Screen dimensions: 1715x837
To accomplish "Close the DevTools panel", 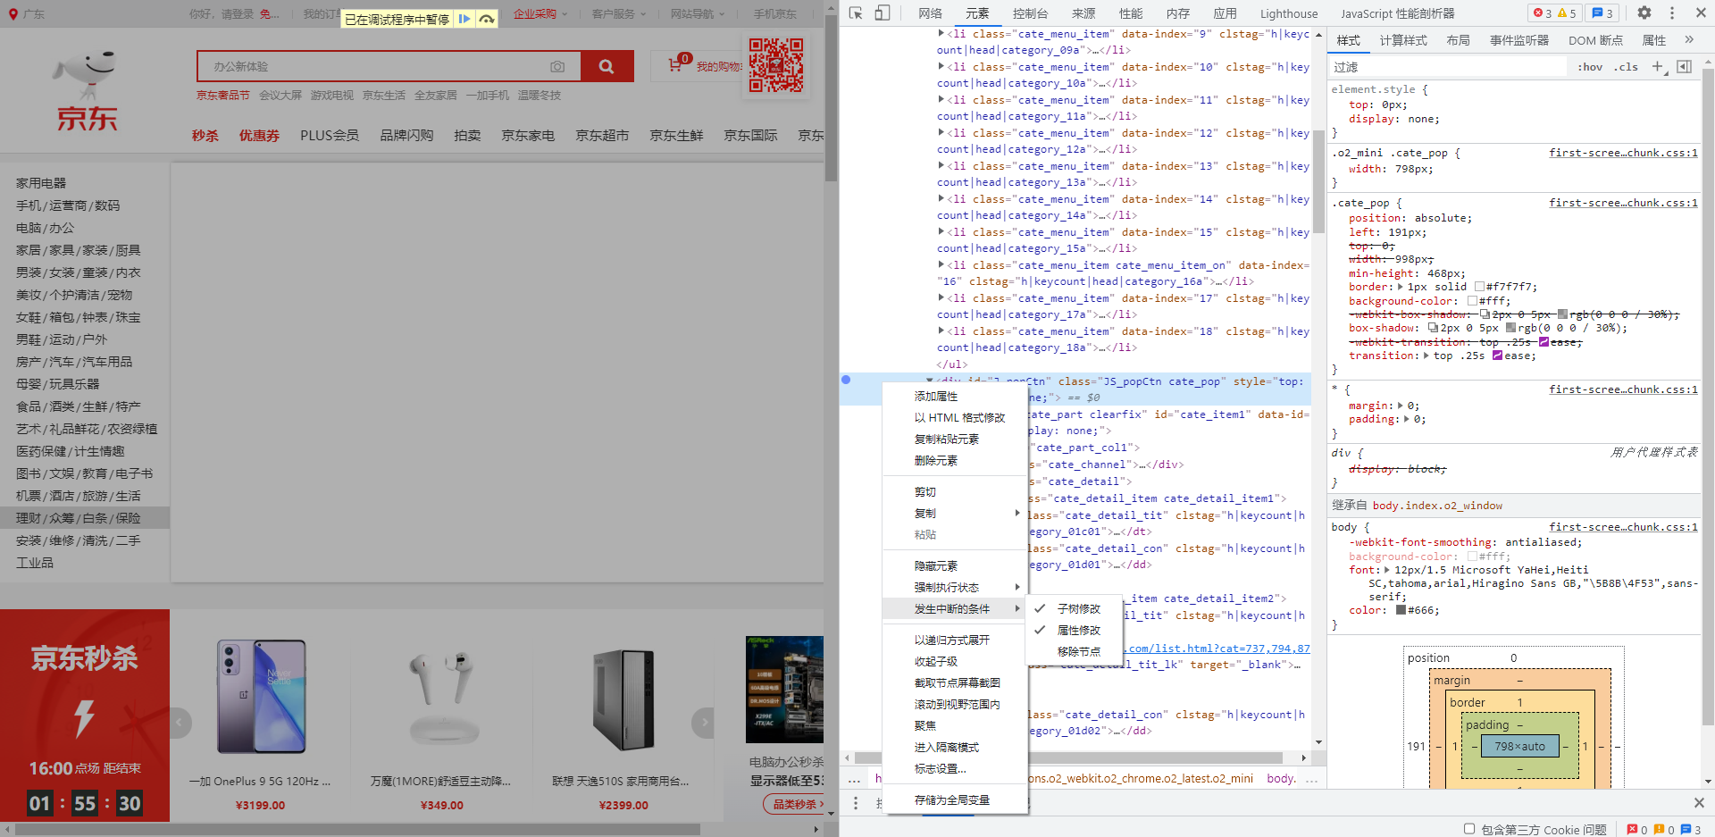I will tap(1699, 13).
